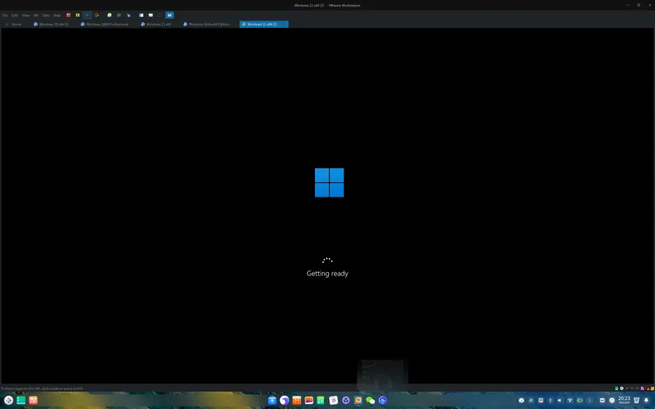Screen dimensions: 655x409
Task: Minimize the VMware Workstation window
Action: (x=627, y=6)
